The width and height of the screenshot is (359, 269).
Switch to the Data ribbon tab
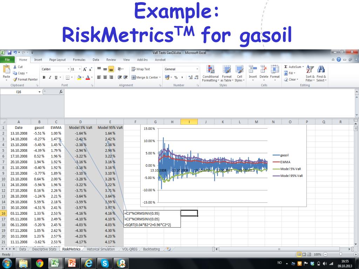tap(96, 60)
